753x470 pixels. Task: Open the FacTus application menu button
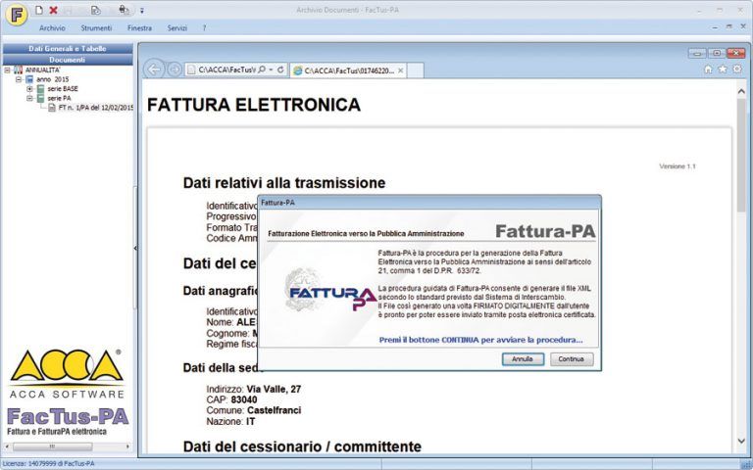pos(17,15)
